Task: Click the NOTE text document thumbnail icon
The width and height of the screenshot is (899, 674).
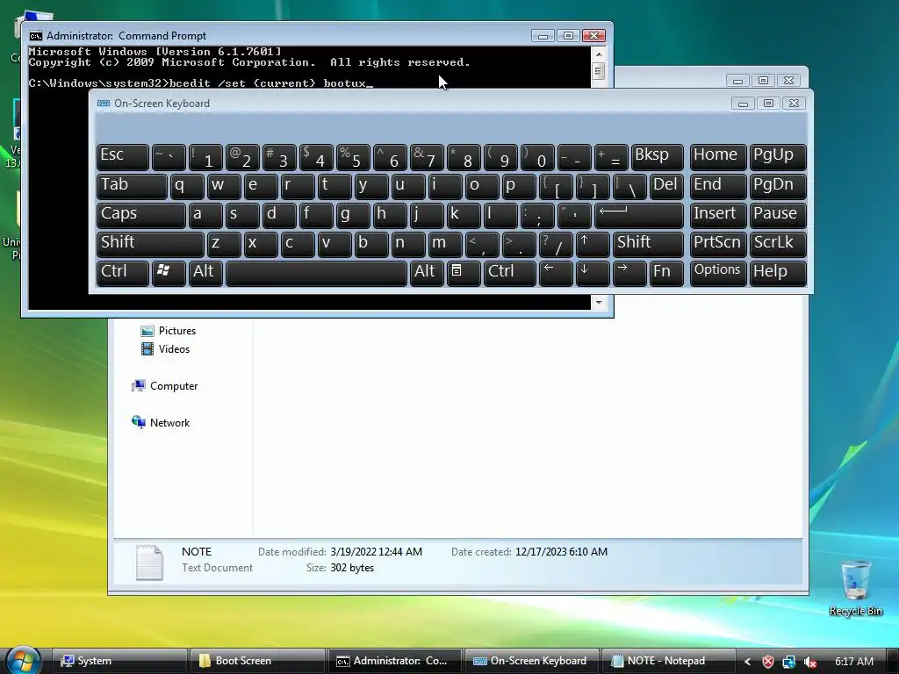Action: pos(149,562)
